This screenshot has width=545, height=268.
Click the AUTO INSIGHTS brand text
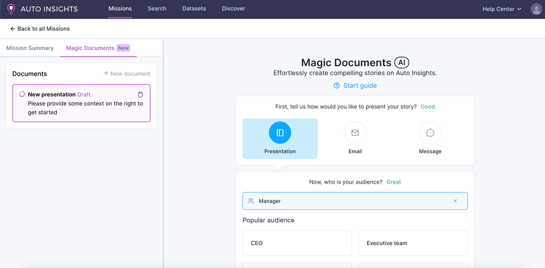(49, 9)
